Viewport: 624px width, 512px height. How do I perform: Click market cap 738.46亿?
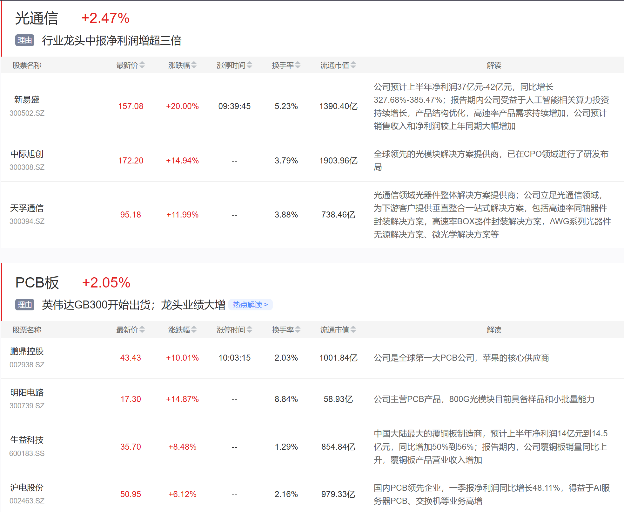pos(338,215)
